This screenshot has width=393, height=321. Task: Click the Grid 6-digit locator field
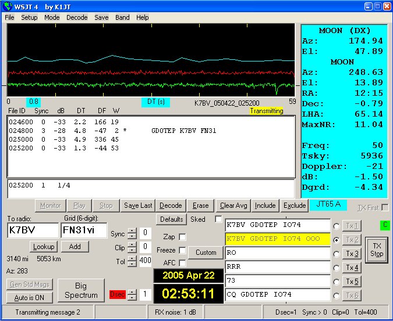point(84,230)
